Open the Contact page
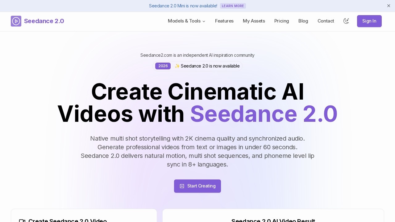This screenshot has height=222, width=395. click(x=326, y=21)
